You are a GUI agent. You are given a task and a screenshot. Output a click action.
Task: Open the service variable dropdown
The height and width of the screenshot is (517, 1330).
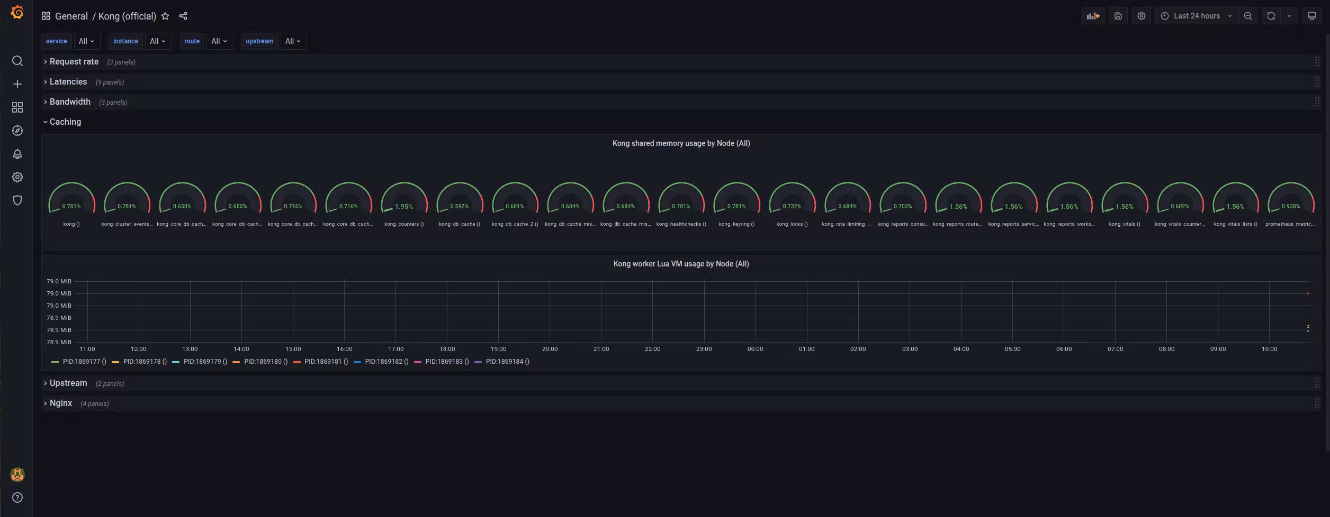point(86,41)
